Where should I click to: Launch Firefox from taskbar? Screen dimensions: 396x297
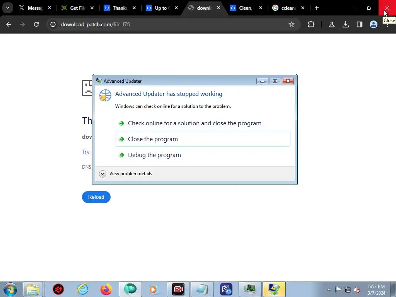[x=106, y=289]
